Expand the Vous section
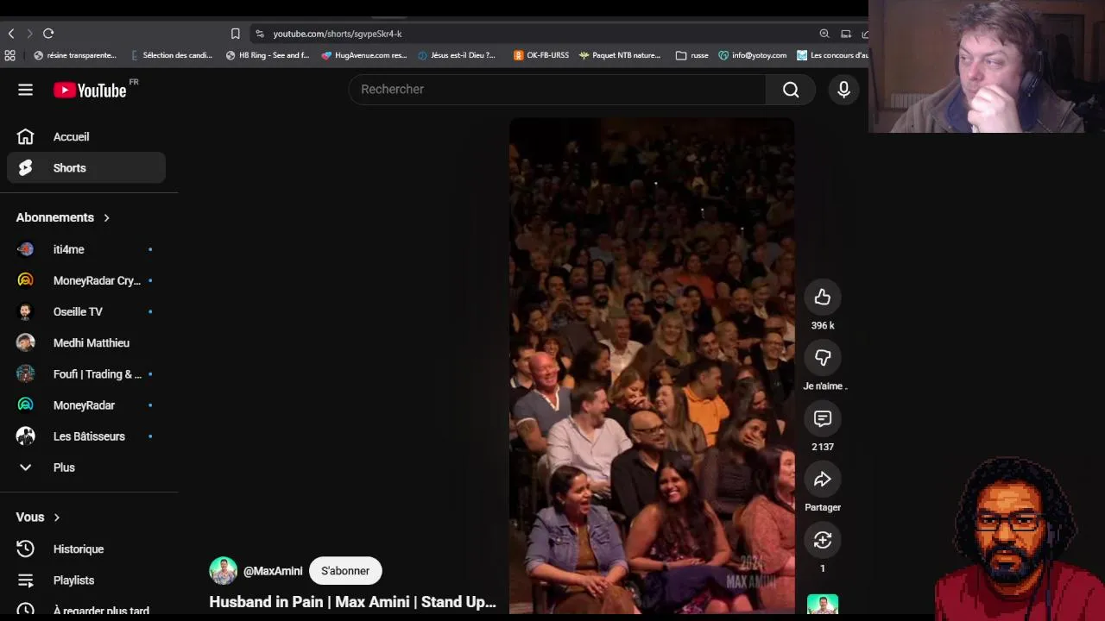 38,517
